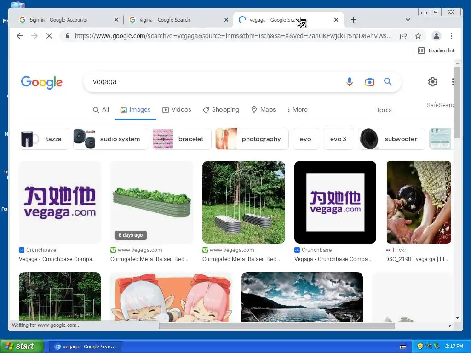471x353 pixels.
Task: Switch to Videos results
Action: pos(177,109)
